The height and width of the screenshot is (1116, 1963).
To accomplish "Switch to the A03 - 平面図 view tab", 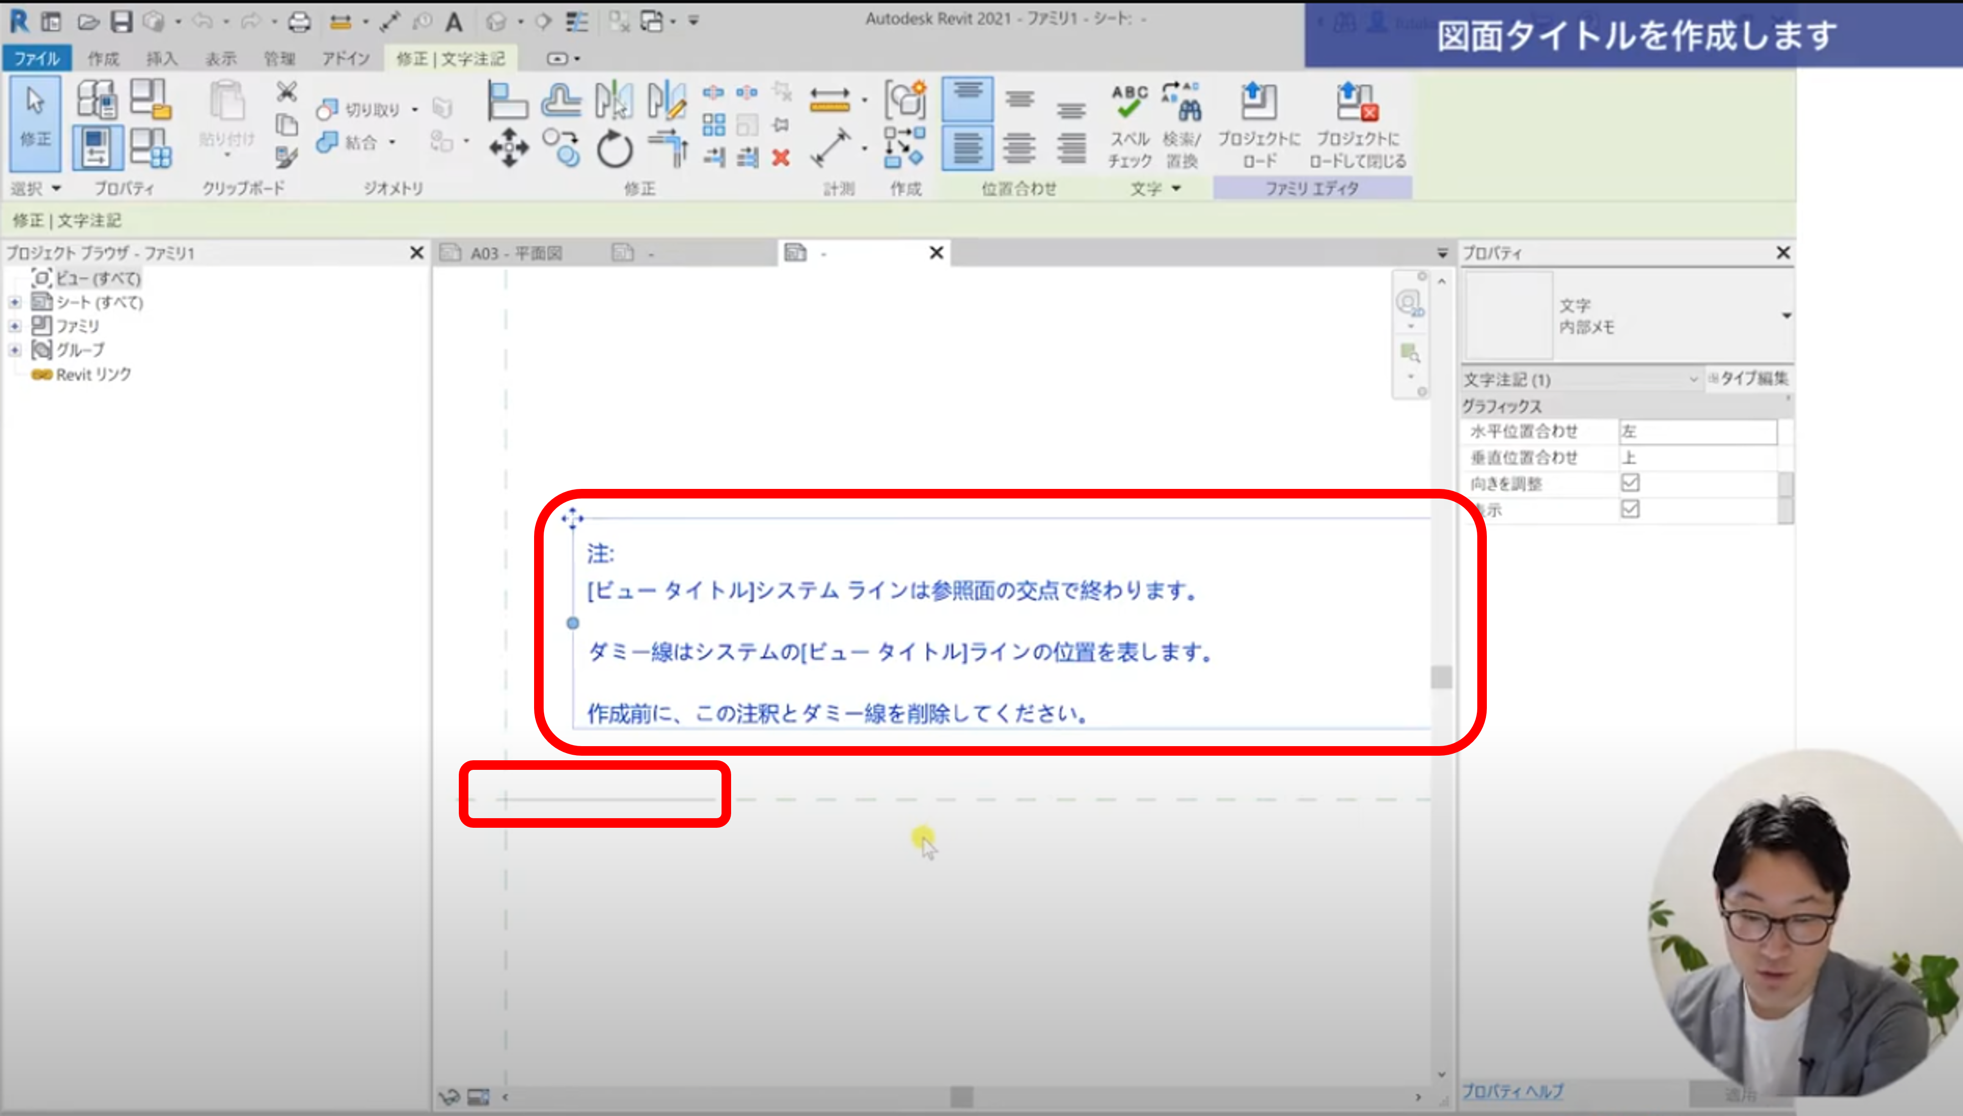I will [x=516, y=254].
